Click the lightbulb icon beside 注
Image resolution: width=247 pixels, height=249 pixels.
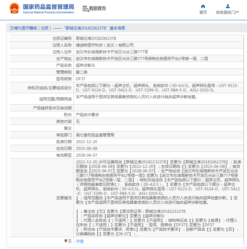[x=66, y=241]
